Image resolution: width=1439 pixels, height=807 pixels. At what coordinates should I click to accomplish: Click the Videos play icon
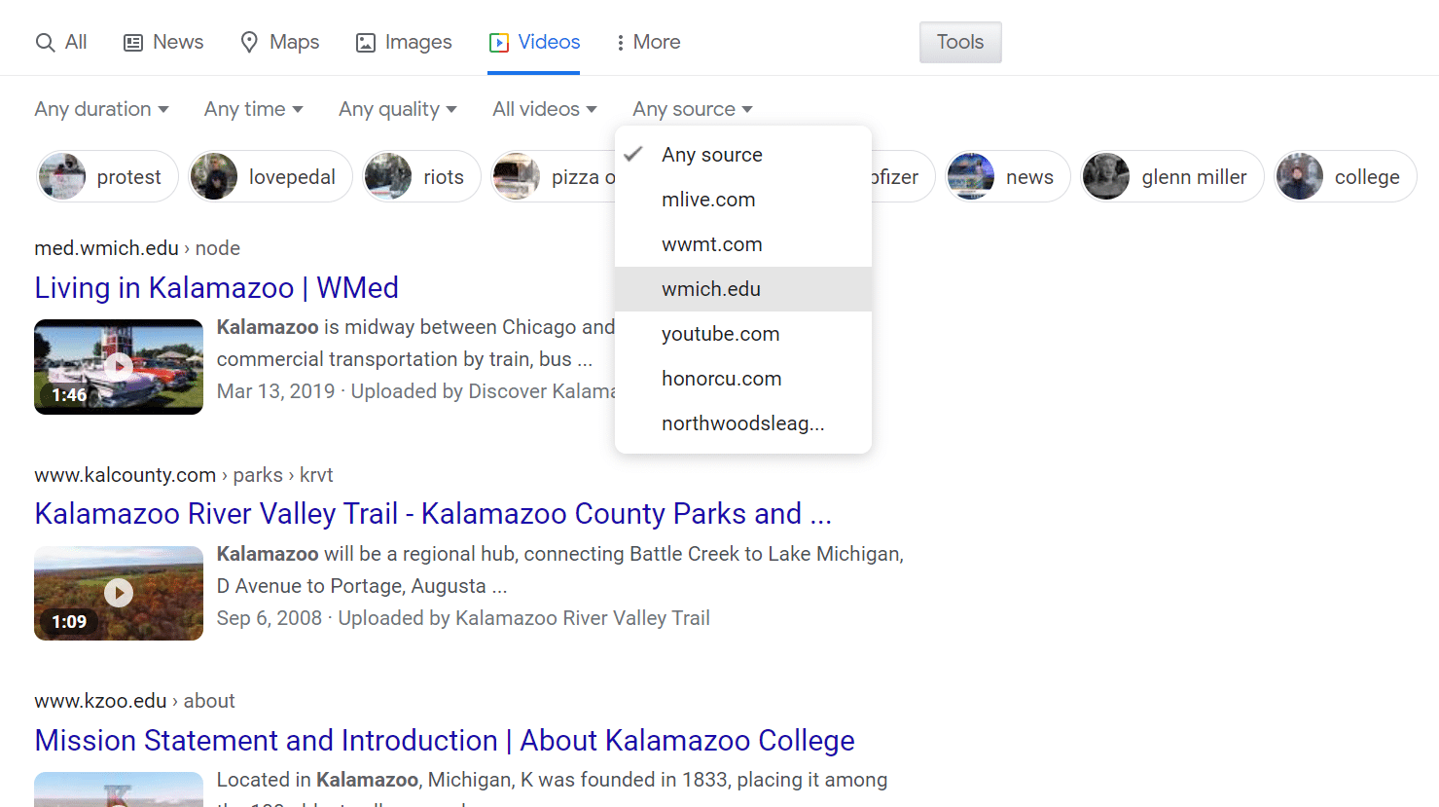500,42
